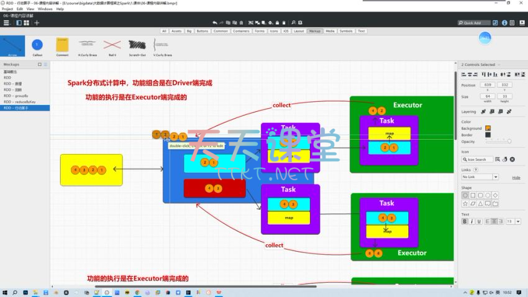528x297 pixels.
Task: Pick the Red X markup element
Action: 112,45
